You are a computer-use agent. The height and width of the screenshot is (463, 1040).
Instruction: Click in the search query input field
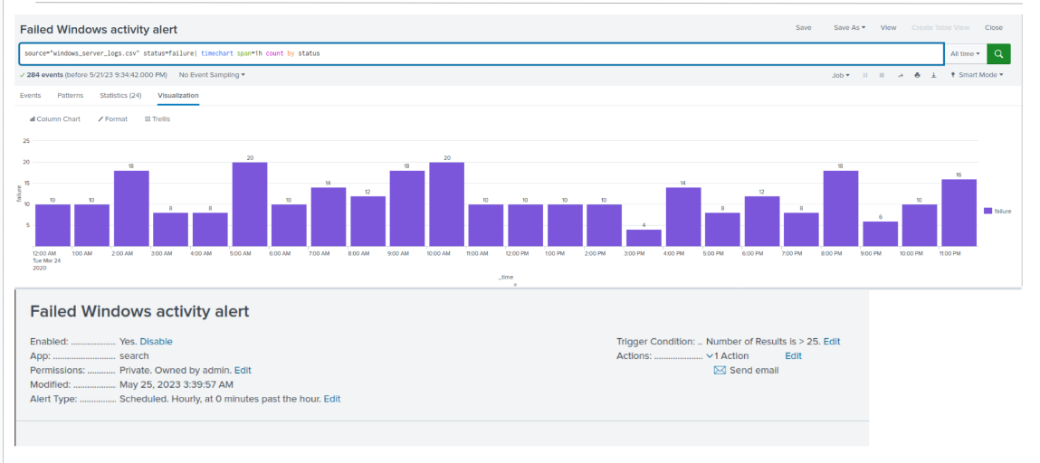482,53
